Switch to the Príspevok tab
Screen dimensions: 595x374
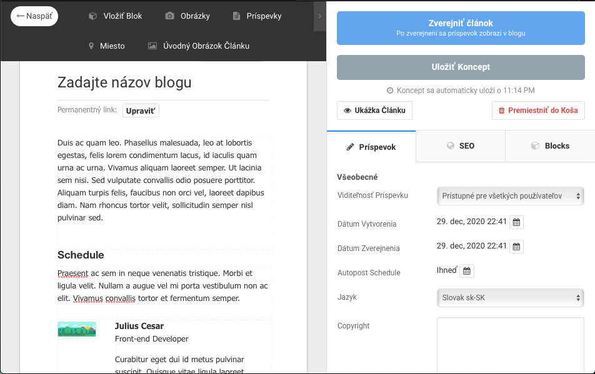point(371,147)
